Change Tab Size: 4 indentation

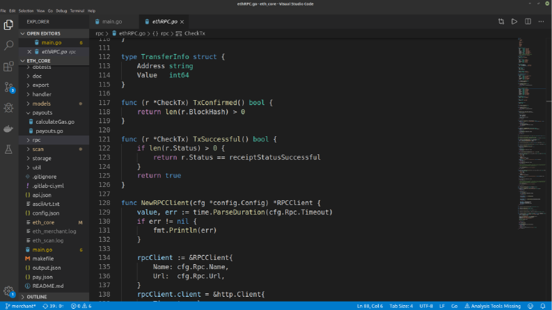(x=401, y=306)
